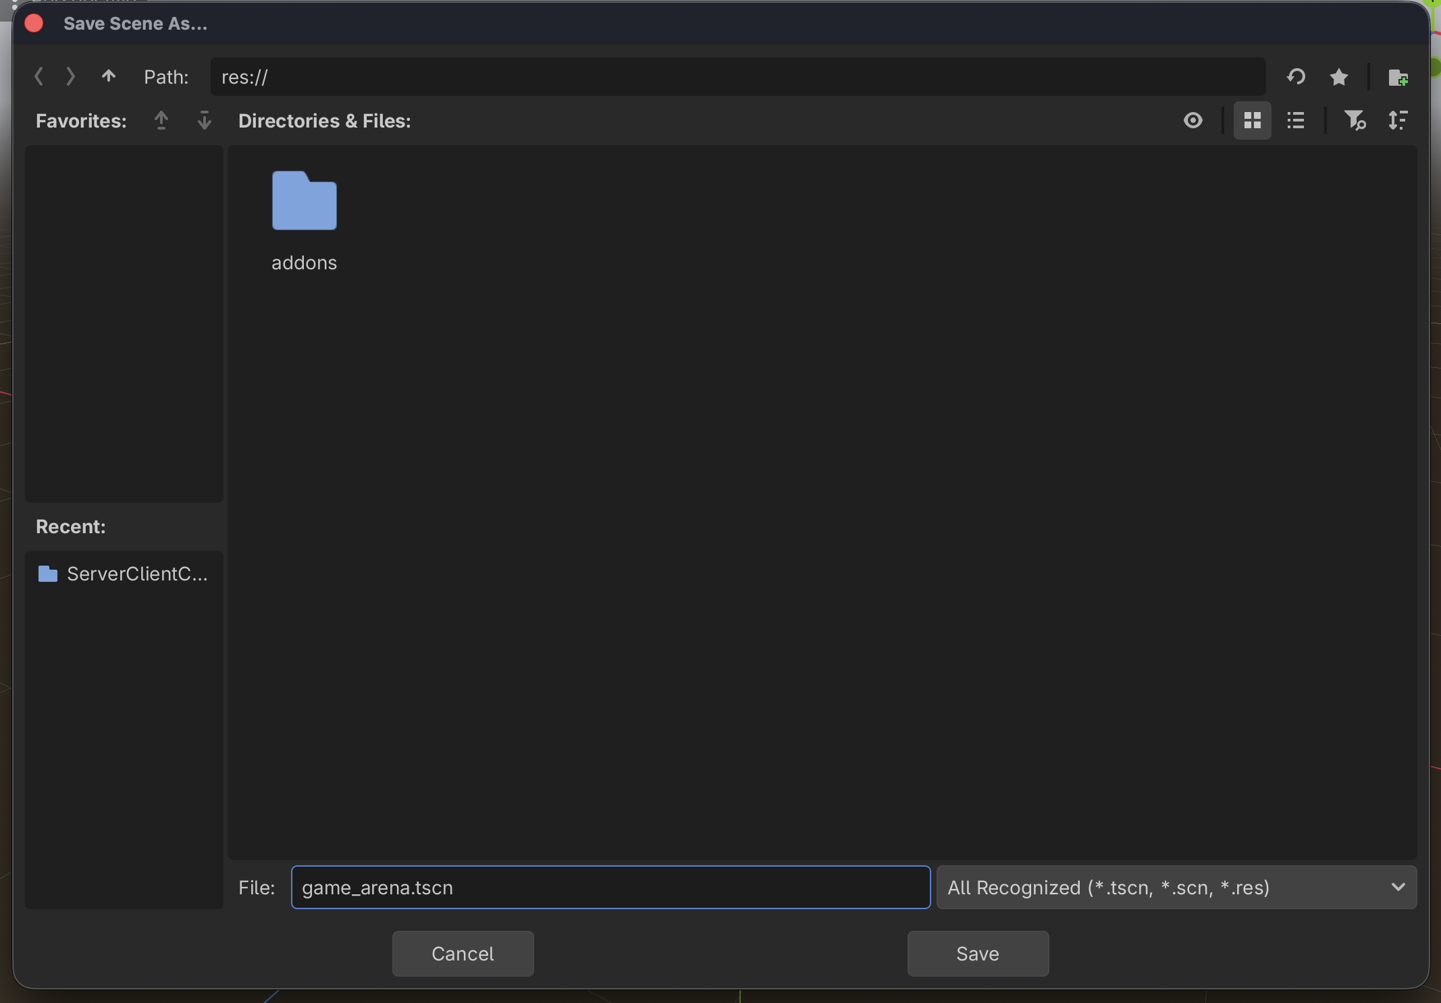Go back to previous folder
This screenshot has height=1003, width=1441.
(x=39, y=77)
